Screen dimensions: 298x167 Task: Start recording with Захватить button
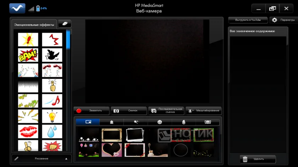pyautogui.click(x=92, y=111)
